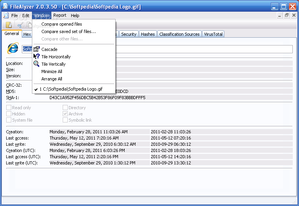
Task: Click Last write (UTC) value 1:30:12 PM
Action: click(x=93, y=163)
